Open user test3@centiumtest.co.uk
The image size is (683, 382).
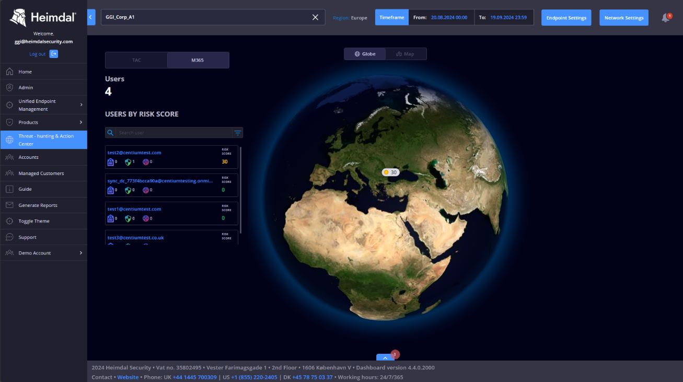(x=136, y=237)
